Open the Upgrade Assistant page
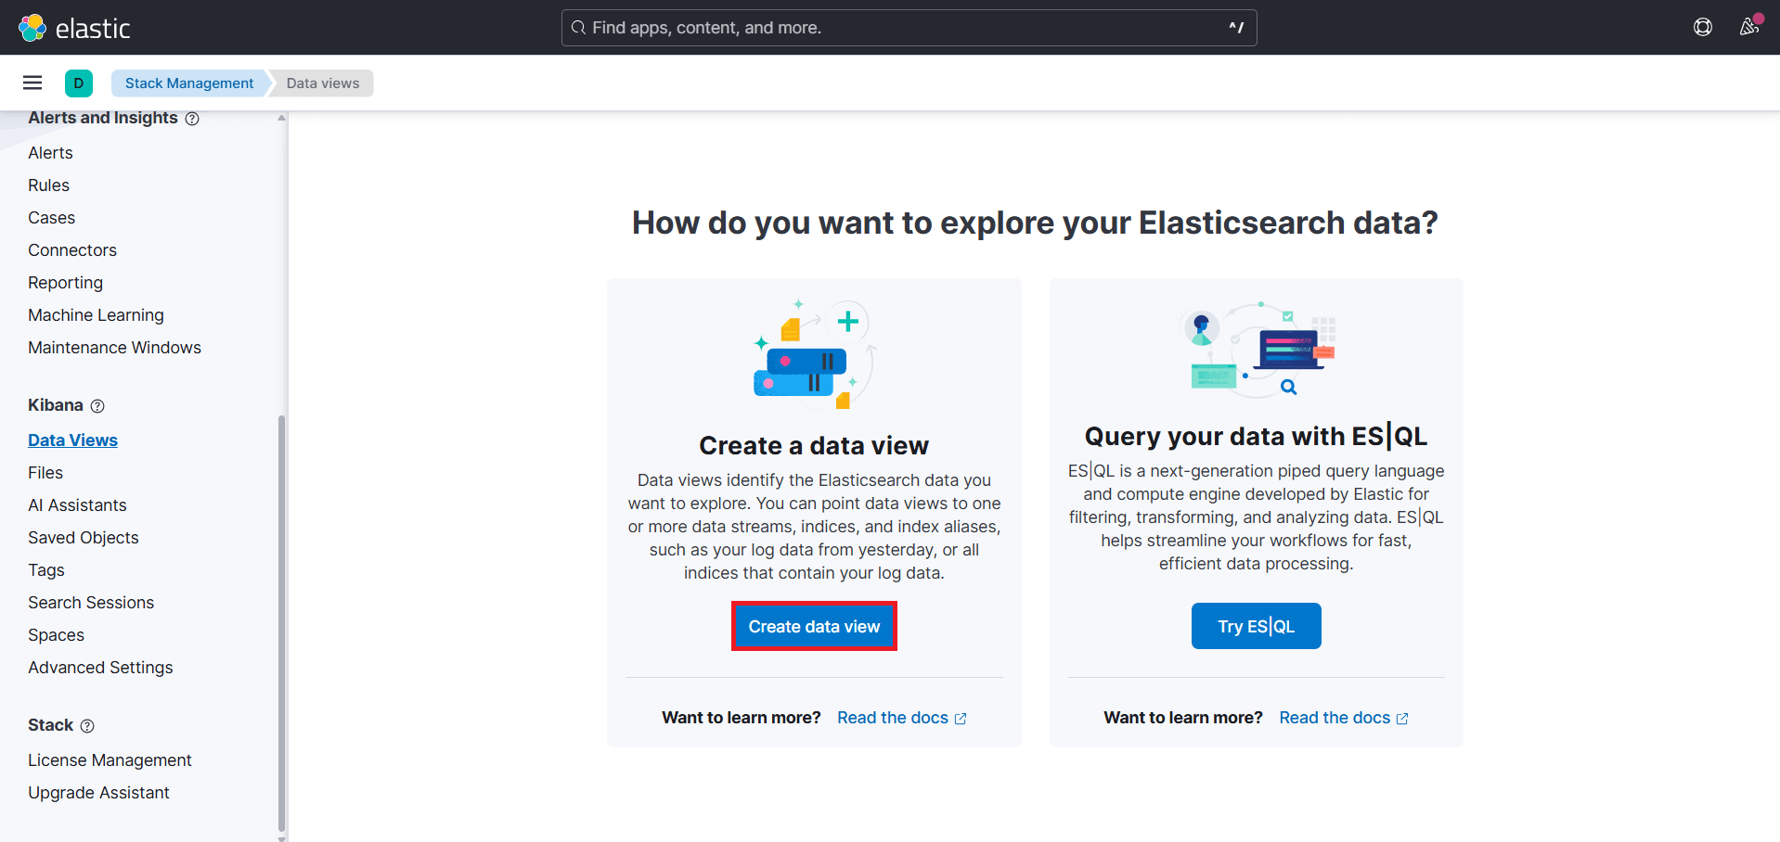The width and height of the screenshot is (1780, 842). (98, 792)
